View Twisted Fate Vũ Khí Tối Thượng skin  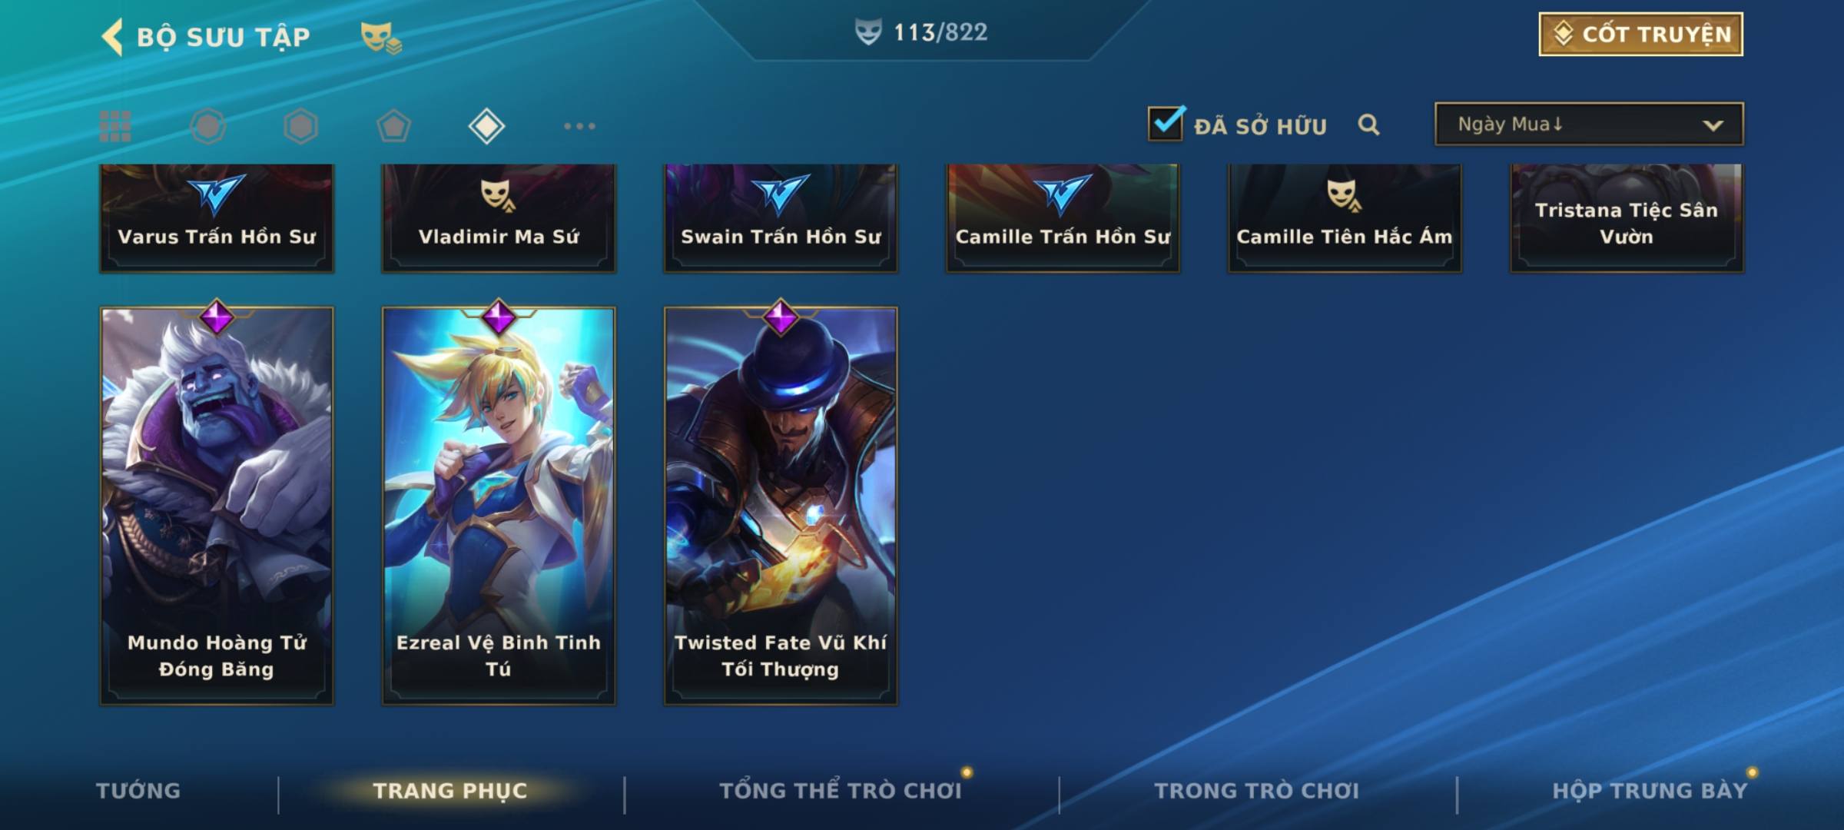click(781, 506)
